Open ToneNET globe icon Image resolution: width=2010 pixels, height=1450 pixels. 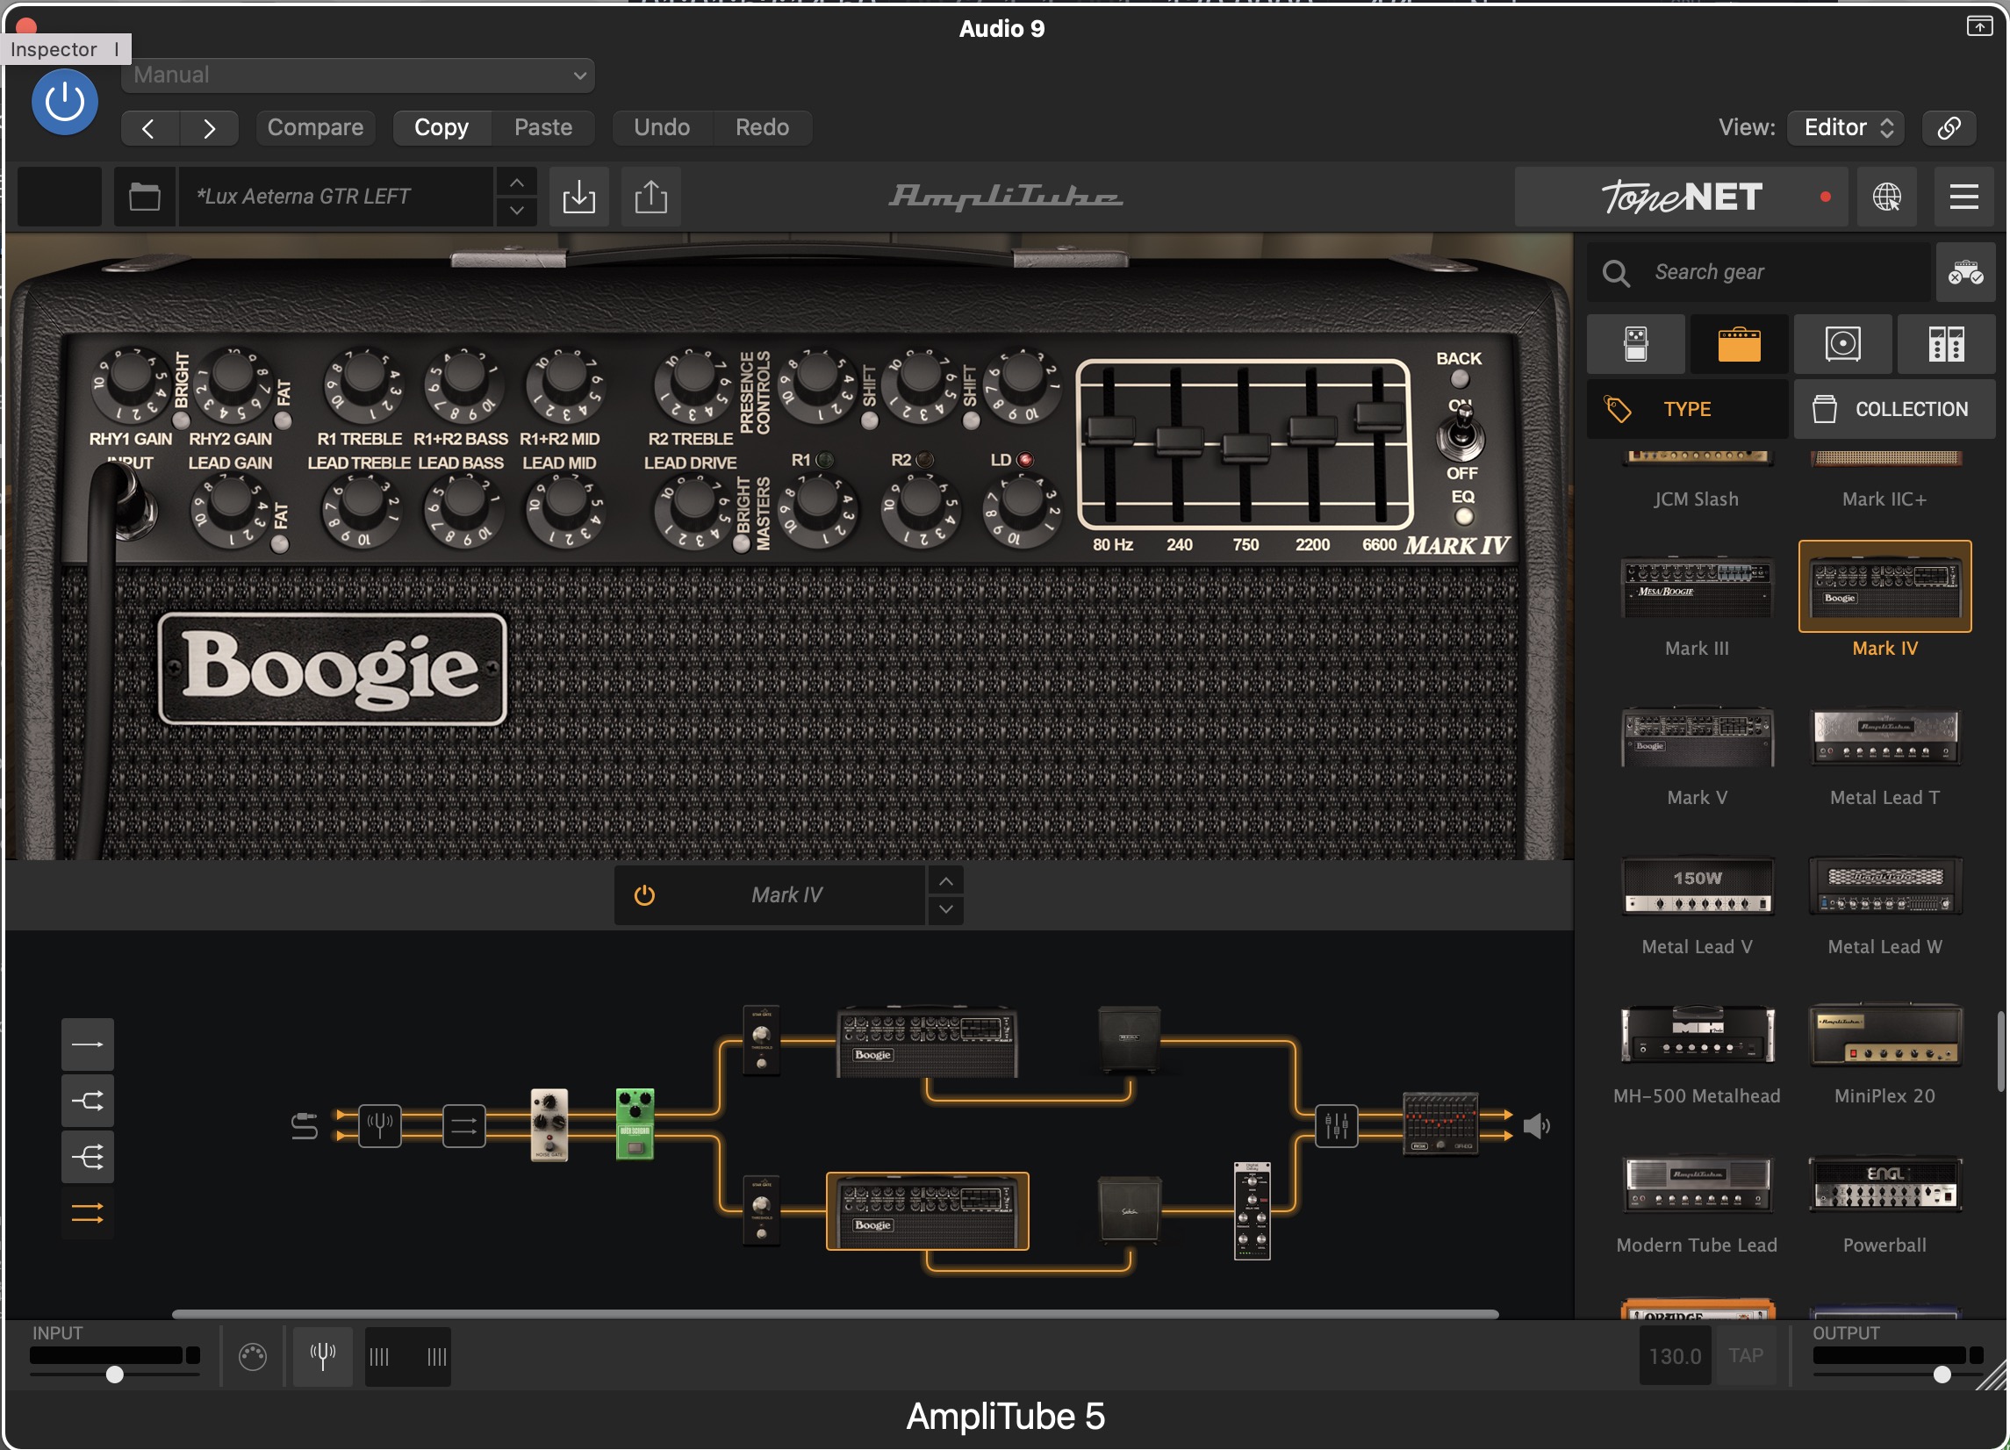coord(1886,196)
